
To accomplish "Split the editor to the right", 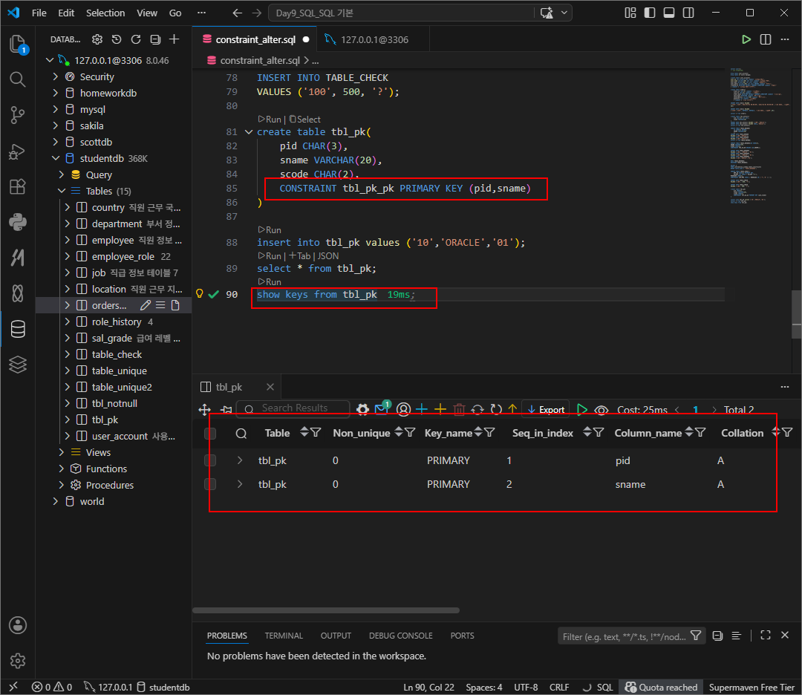I will click(766, 39).
